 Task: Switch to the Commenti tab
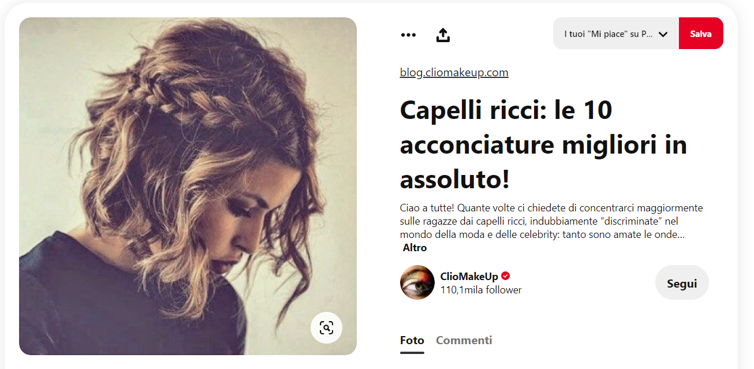(464, 340)
